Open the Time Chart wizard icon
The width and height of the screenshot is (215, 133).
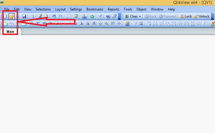coord(127,24)
